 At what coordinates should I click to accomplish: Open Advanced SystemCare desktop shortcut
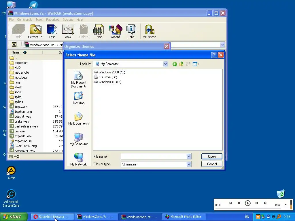point(11,199)
